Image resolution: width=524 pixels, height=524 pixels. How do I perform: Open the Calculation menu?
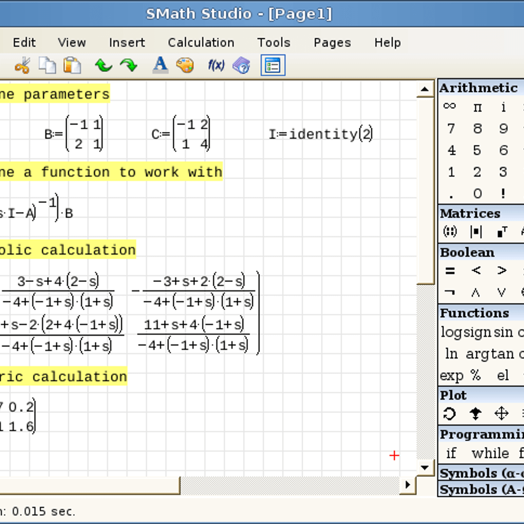point(201,43)
